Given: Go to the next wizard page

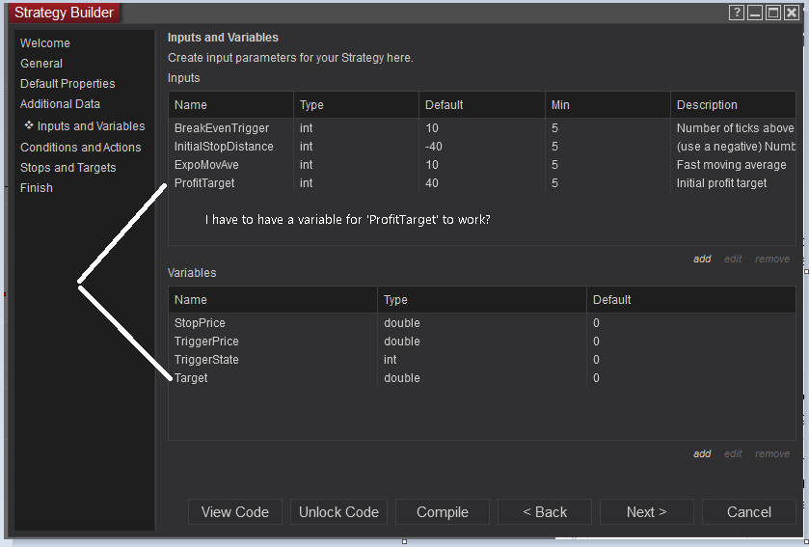Looking at the screenshot, I should click(646, 512).
